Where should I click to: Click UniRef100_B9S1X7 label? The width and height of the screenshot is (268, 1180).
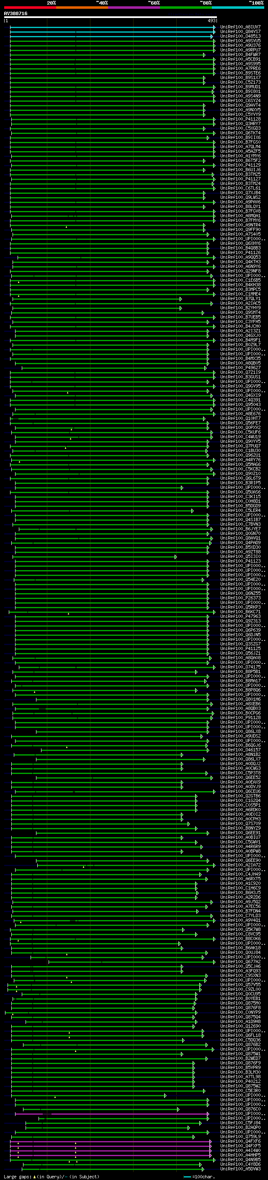pyautogui.click(x=240, y=77)
